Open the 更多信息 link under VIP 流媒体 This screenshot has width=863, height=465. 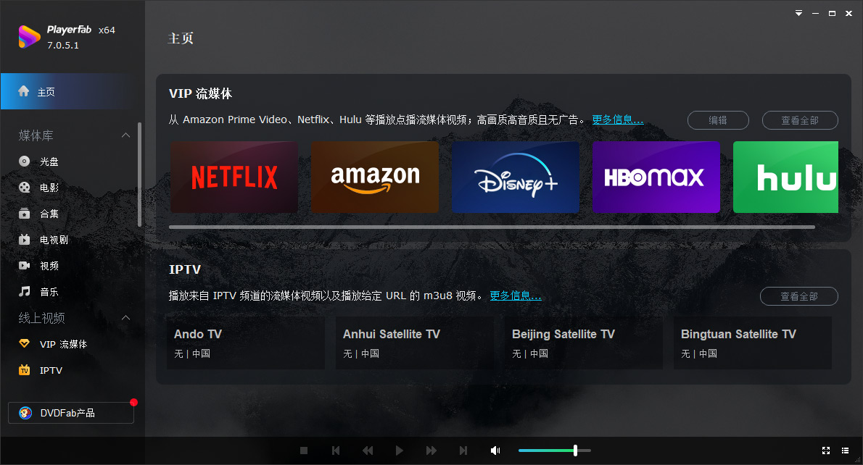(618, 120)
